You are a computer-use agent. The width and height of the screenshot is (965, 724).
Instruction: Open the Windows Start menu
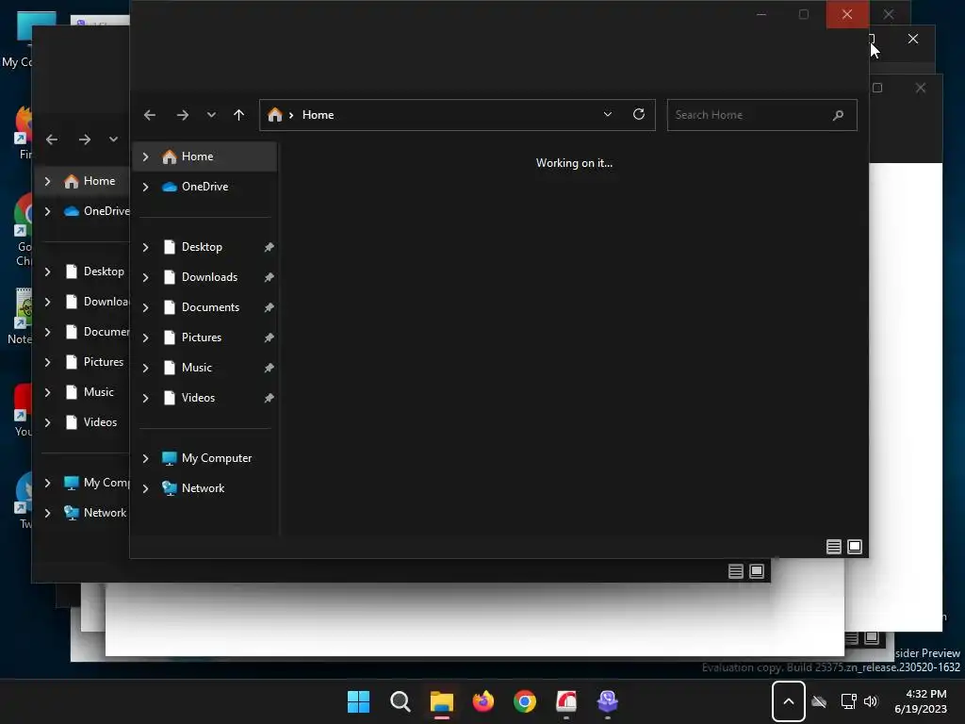tap(358, 701)
